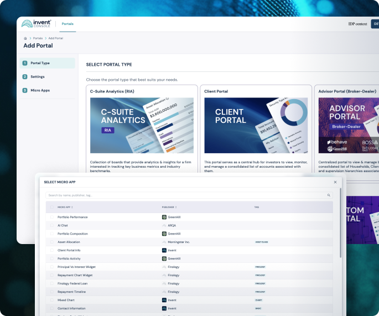
Task: Click Add Portal in the breadcrumb
Action: [55, 38]
